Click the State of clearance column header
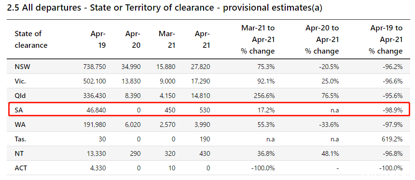This screenshot has width=415, height=180. 31,40
